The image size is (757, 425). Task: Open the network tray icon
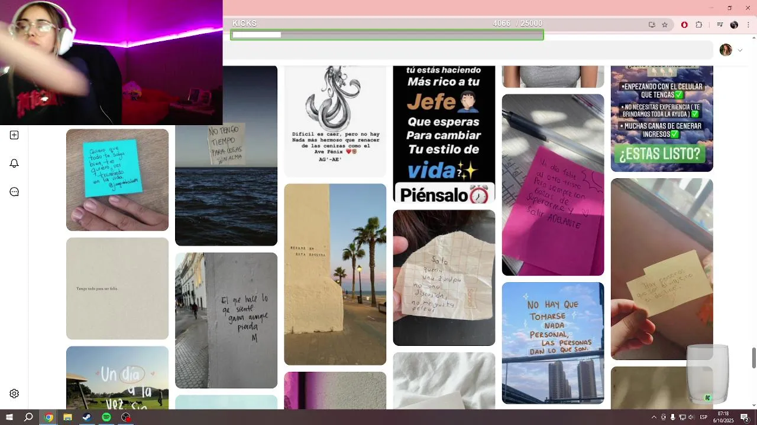coord(682,417)
